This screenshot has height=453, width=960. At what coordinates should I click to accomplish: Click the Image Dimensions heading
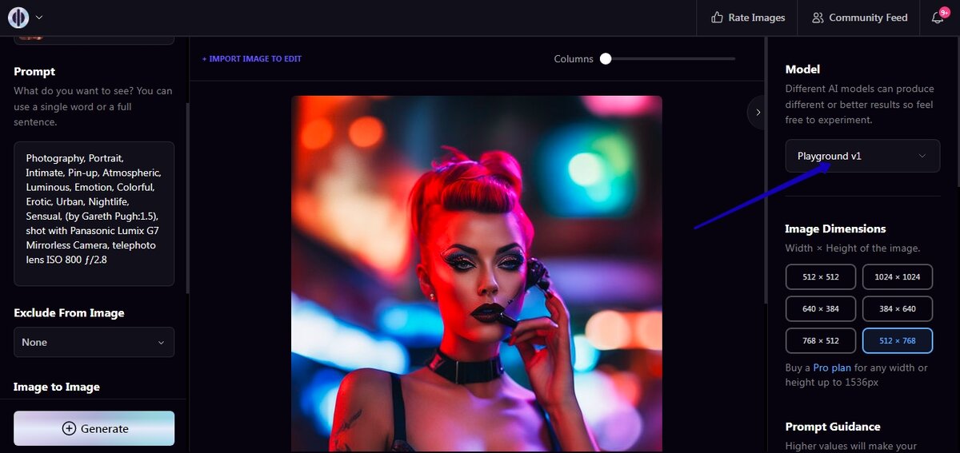click(835, 228)
